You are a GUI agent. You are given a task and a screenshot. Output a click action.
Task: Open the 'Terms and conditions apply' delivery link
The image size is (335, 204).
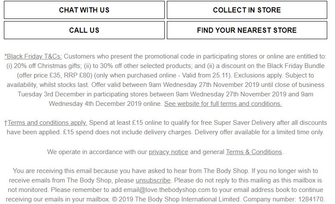pyautogui.click(x=47, y=123)
